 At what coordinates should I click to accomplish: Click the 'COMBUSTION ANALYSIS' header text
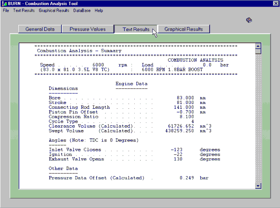(196, 60)
